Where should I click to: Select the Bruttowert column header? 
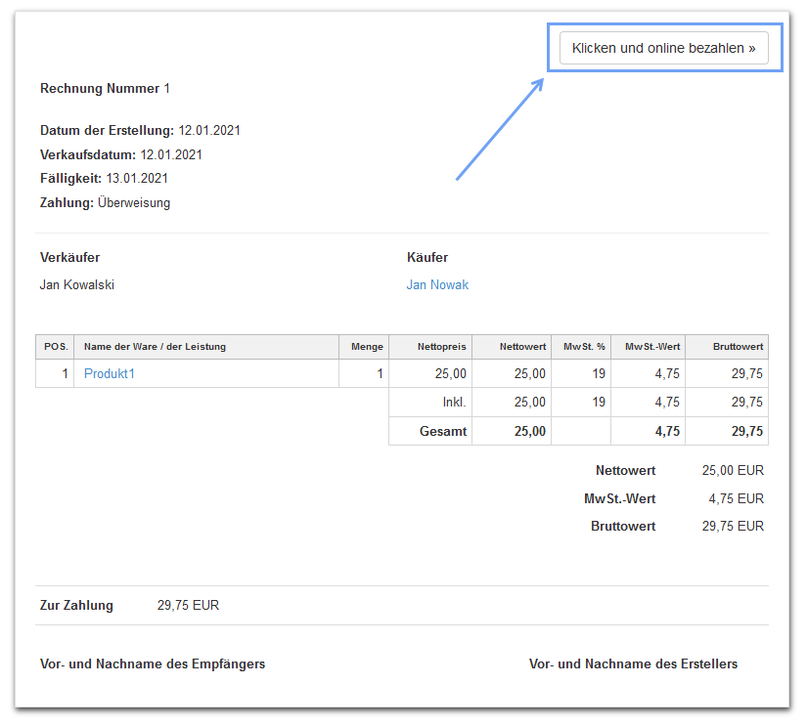coord(738,347)
